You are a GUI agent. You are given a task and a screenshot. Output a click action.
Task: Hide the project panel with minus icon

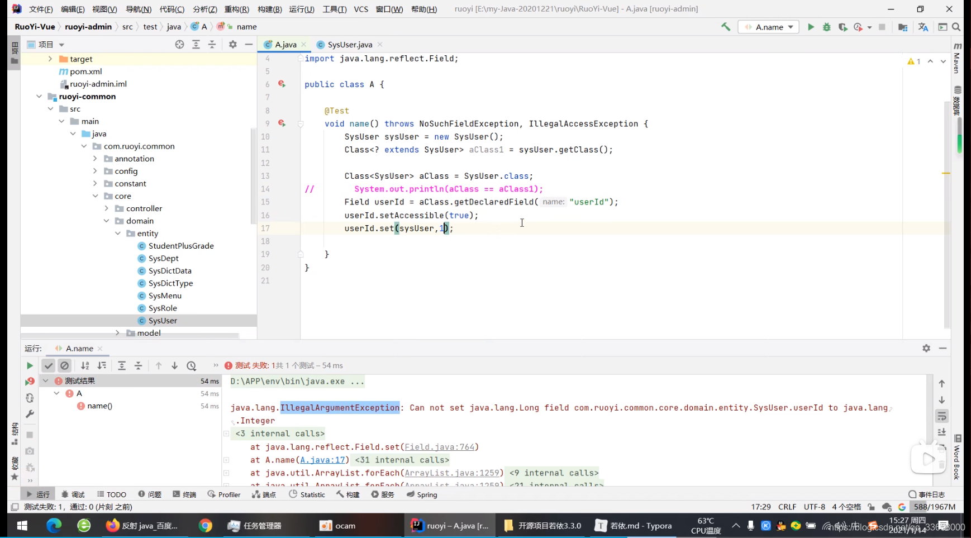click(x=249, y=44)
